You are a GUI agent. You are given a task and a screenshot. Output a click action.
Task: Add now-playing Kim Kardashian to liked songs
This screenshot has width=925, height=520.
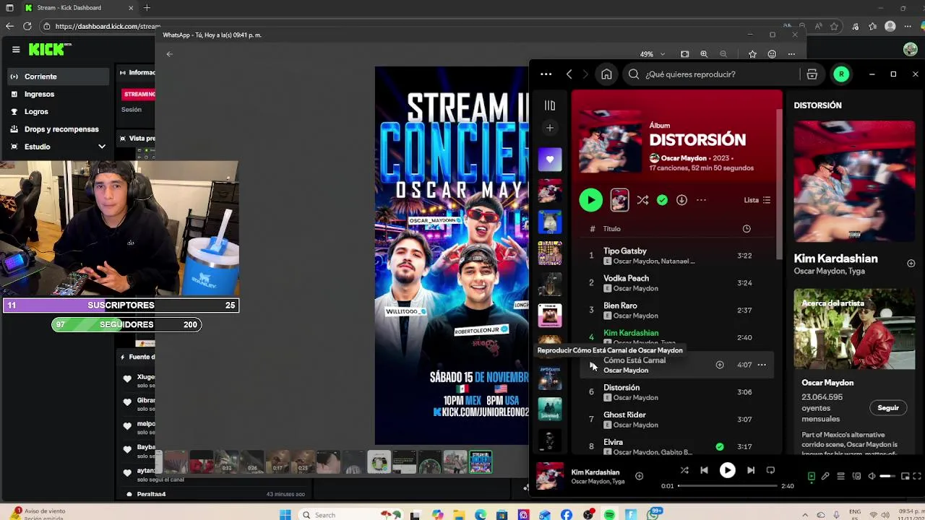[639, 476]
